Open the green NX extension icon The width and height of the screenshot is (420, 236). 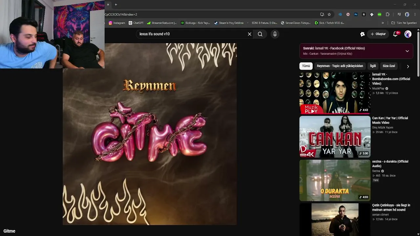point(379,14)
